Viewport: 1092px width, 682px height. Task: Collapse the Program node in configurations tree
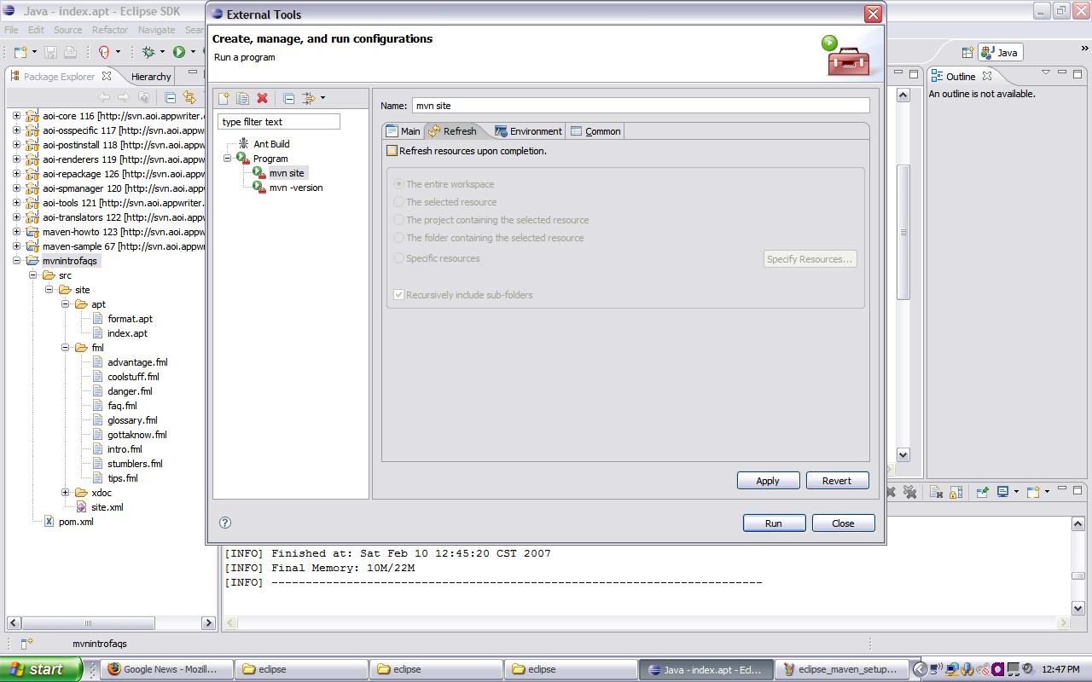[x=228, y=159]
